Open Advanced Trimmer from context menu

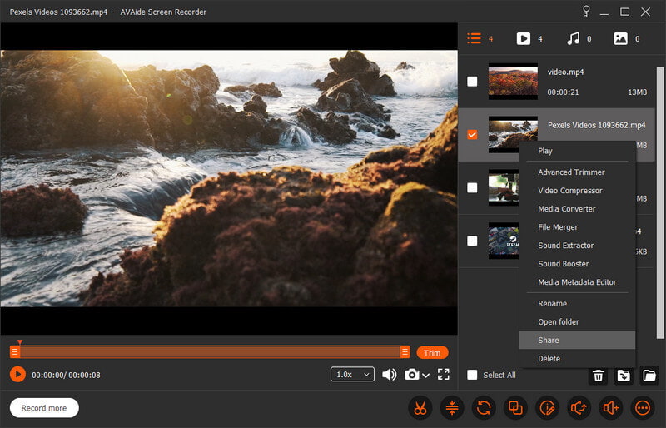click(577, 172)
